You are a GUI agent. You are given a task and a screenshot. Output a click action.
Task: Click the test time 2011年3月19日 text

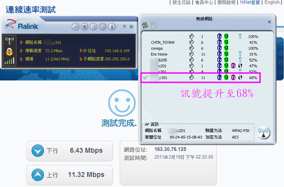coord(184,157)
